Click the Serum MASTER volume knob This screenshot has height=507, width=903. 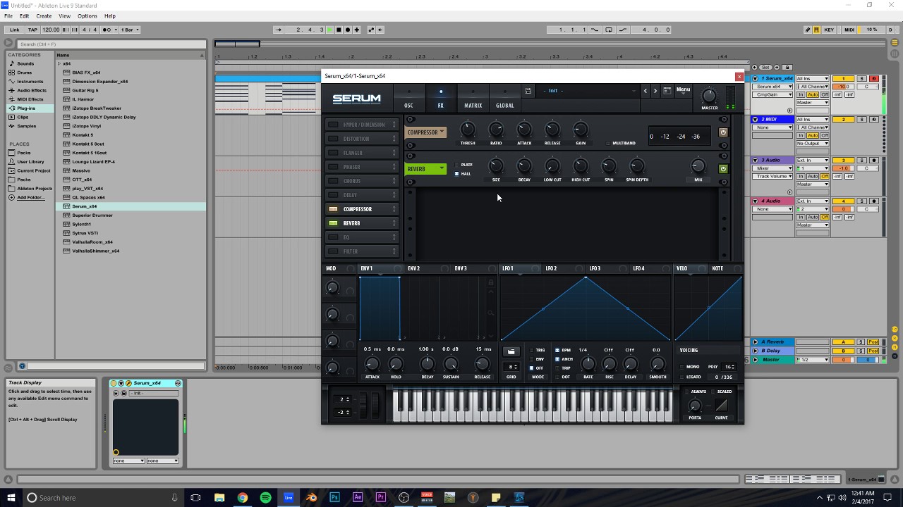pyautogui.click(x=709, y=96)
